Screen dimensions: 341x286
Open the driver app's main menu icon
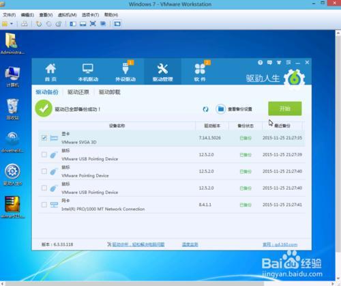(x=288, y=62)
